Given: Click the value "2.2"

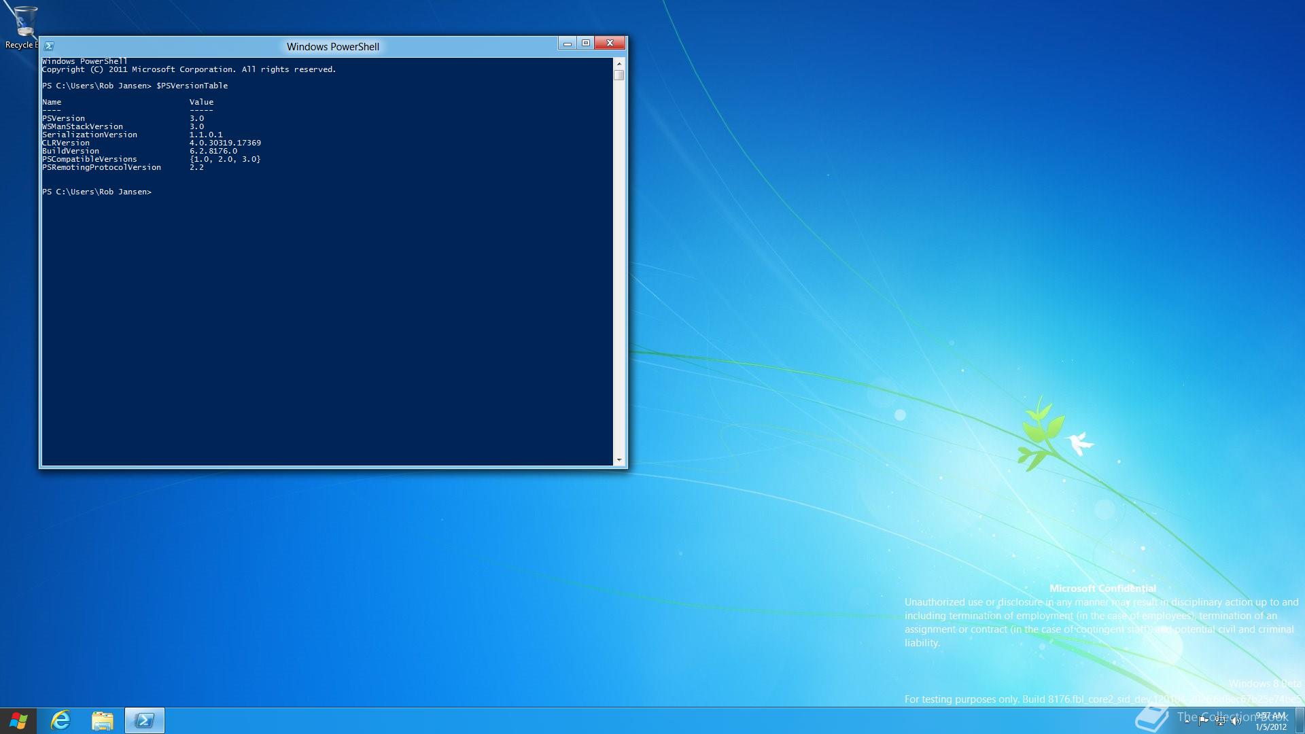Looking at the screenshot, I should (x=196, y=167).
